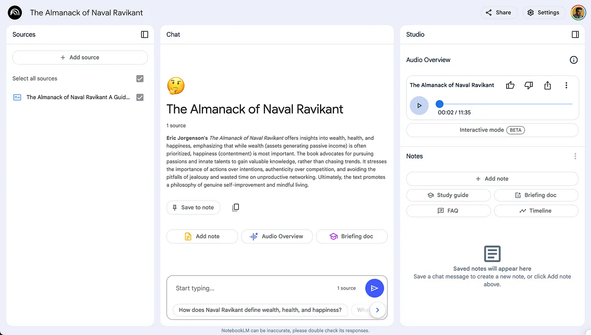Send the chat message
Screen dimensions: 591x335
374,288
